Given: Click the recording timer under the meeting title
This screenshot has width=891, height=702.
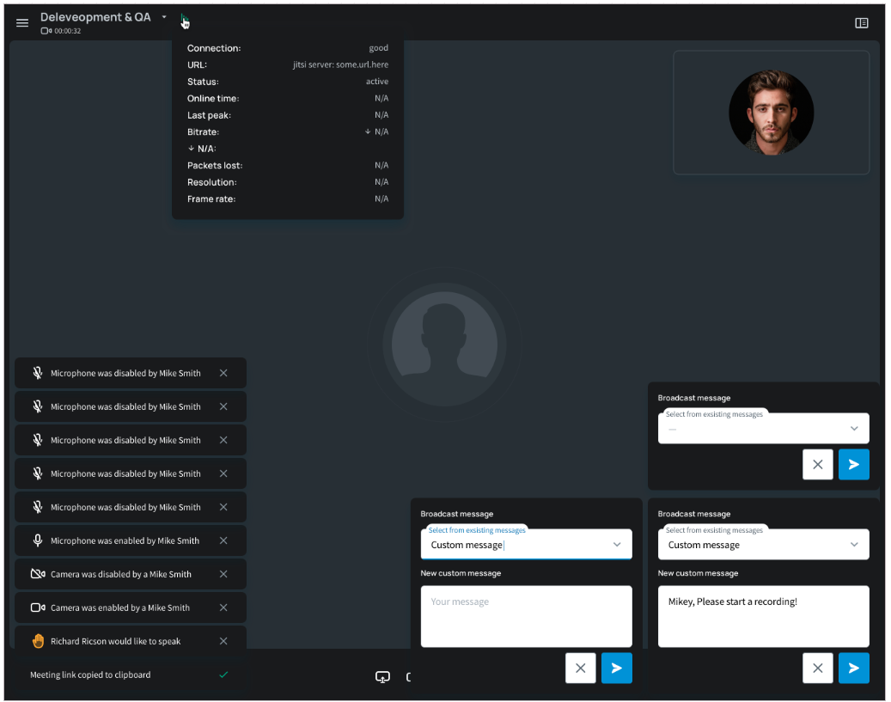Looking at the screenshot, I should (61, 32).
